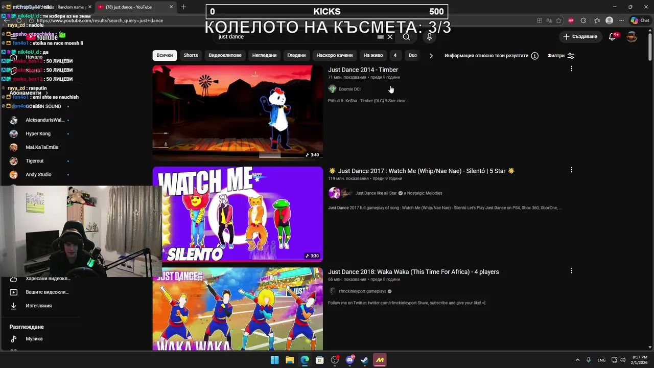654x368 pixels.
Task: Open the AdBlock Plus extension icon
Action: [x=571, y=20]
